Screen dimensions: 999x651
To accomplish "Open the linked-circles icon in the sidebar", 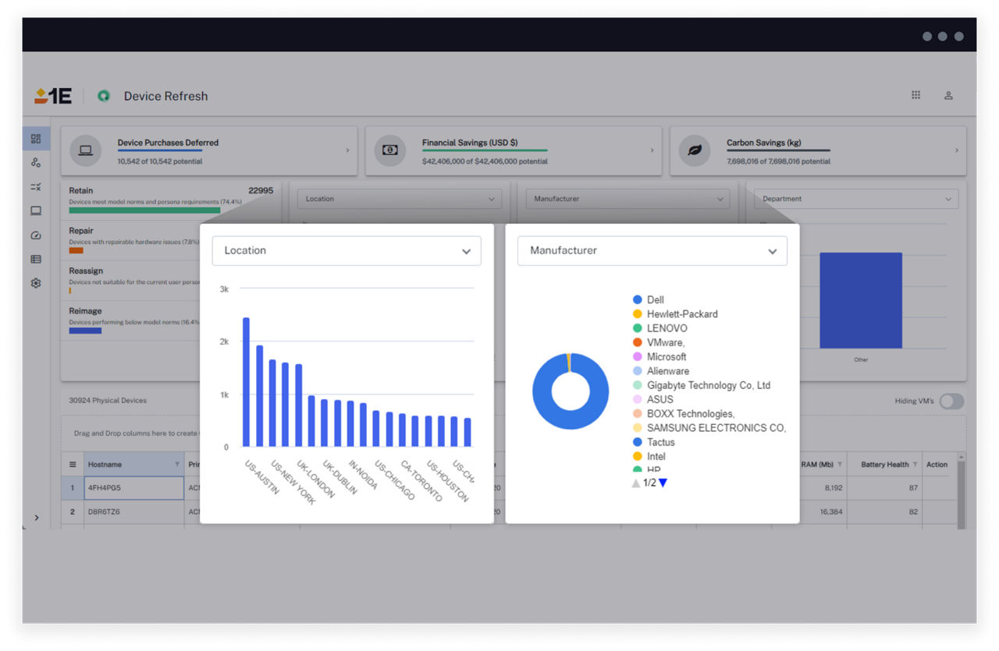I will pos(36,163).
